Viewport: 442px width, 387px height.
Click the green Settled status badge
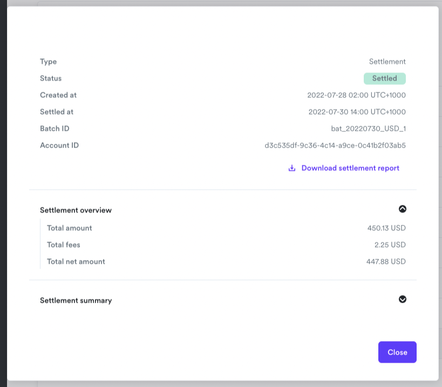coord(384,78)
